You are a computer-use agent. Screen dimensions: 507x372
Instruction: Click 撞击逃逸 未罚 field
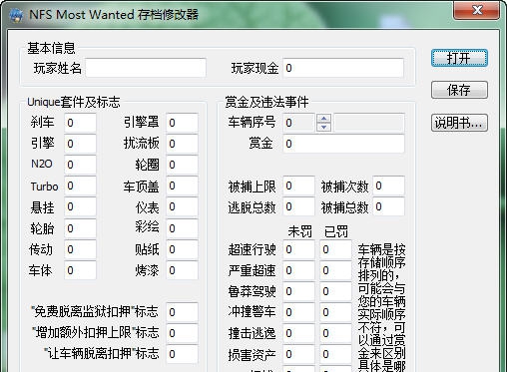pos(298,333)
